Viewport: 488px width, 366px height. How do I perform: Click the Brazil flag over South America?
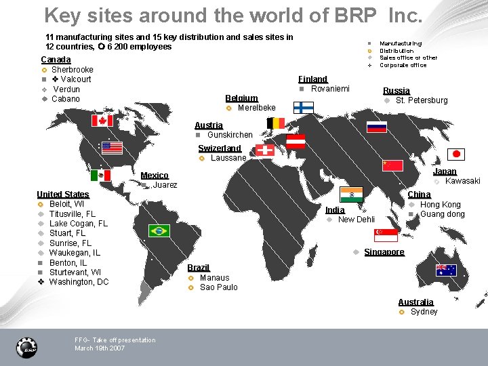[159, 230]
